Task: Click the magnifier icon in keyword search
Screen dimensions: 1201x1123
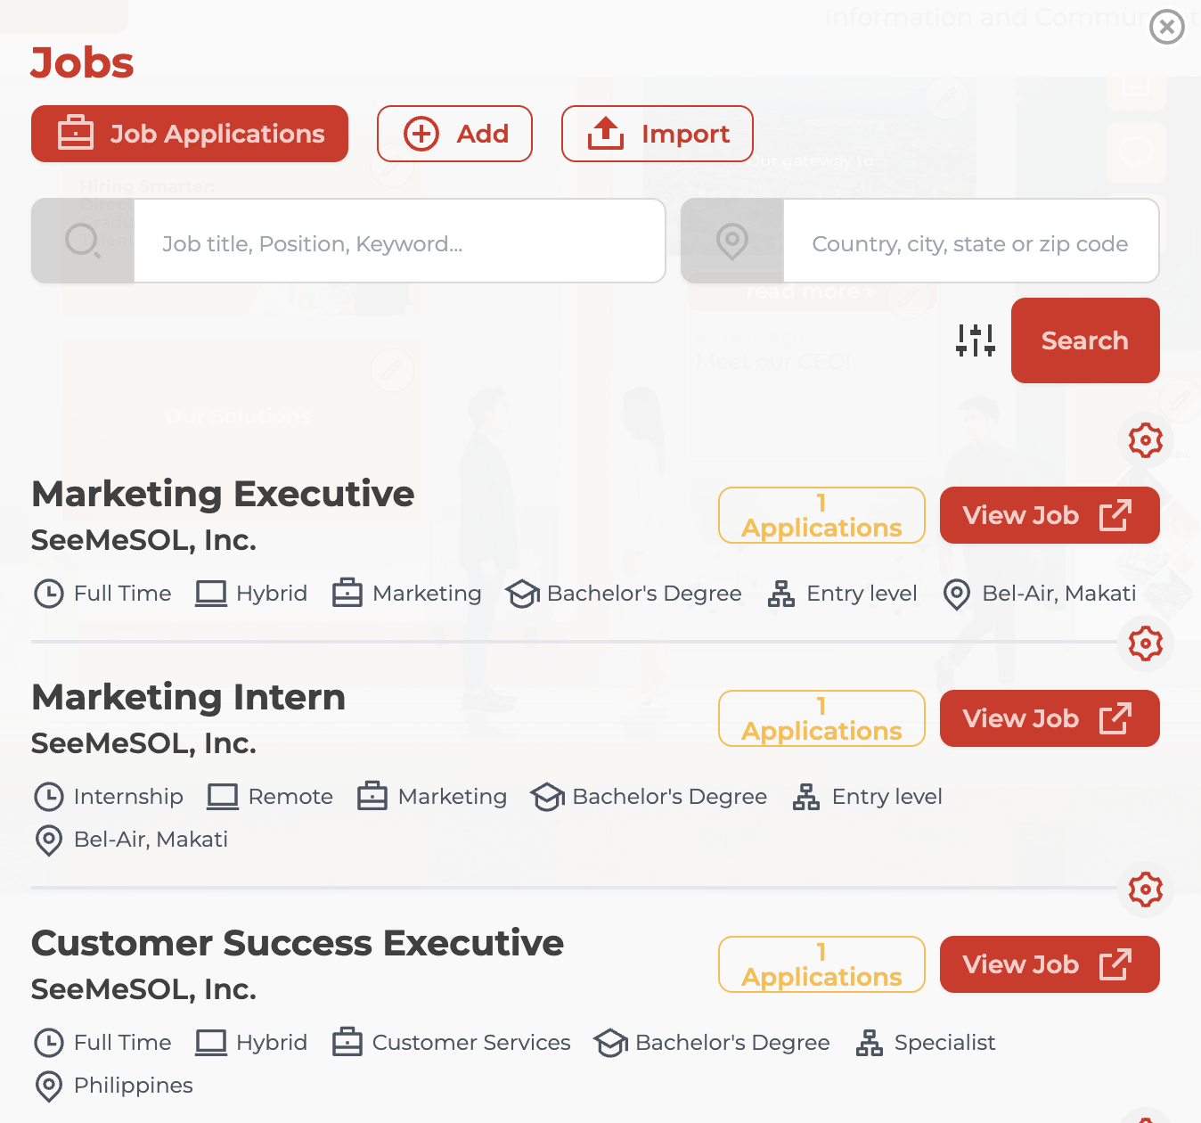Action: [83, 241]
